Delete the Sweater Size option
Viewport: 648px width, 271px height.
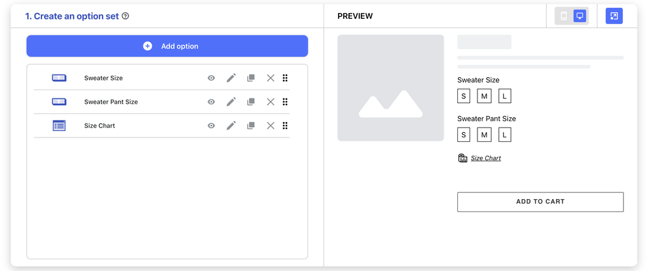pos(270,78)
